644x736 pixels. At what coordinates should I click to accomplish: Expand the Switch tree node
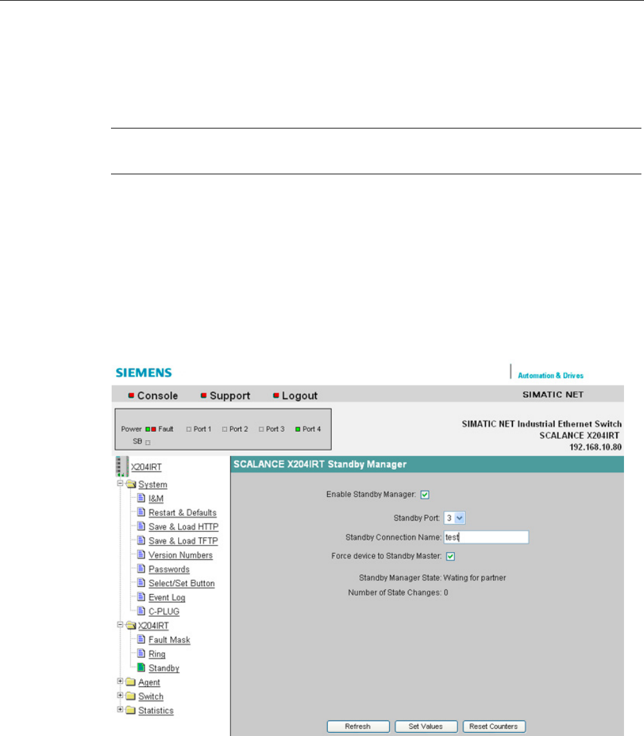[x=120, y=695]
